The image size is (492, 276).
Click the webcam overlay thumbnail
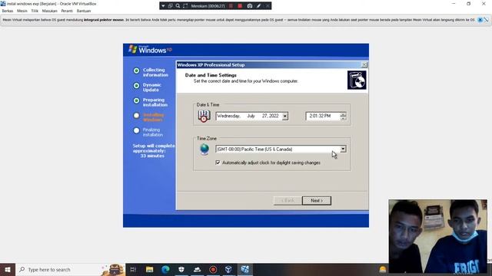tap(437, 236)
